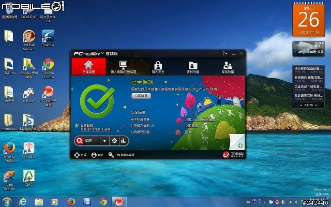Open the Family protection tab with two people icon

(x=228, y=67)
